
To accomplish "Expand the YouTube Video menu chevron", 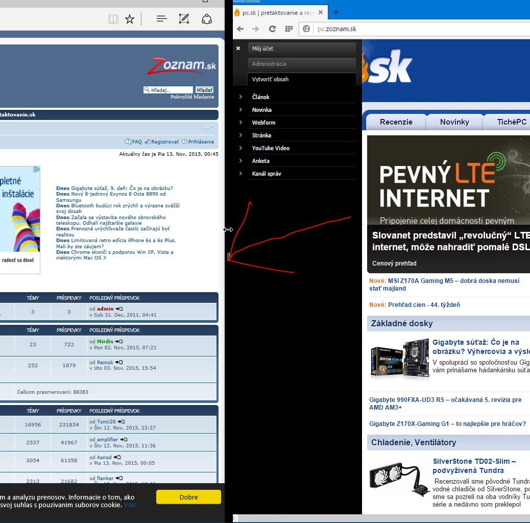I will click(240, 148).
